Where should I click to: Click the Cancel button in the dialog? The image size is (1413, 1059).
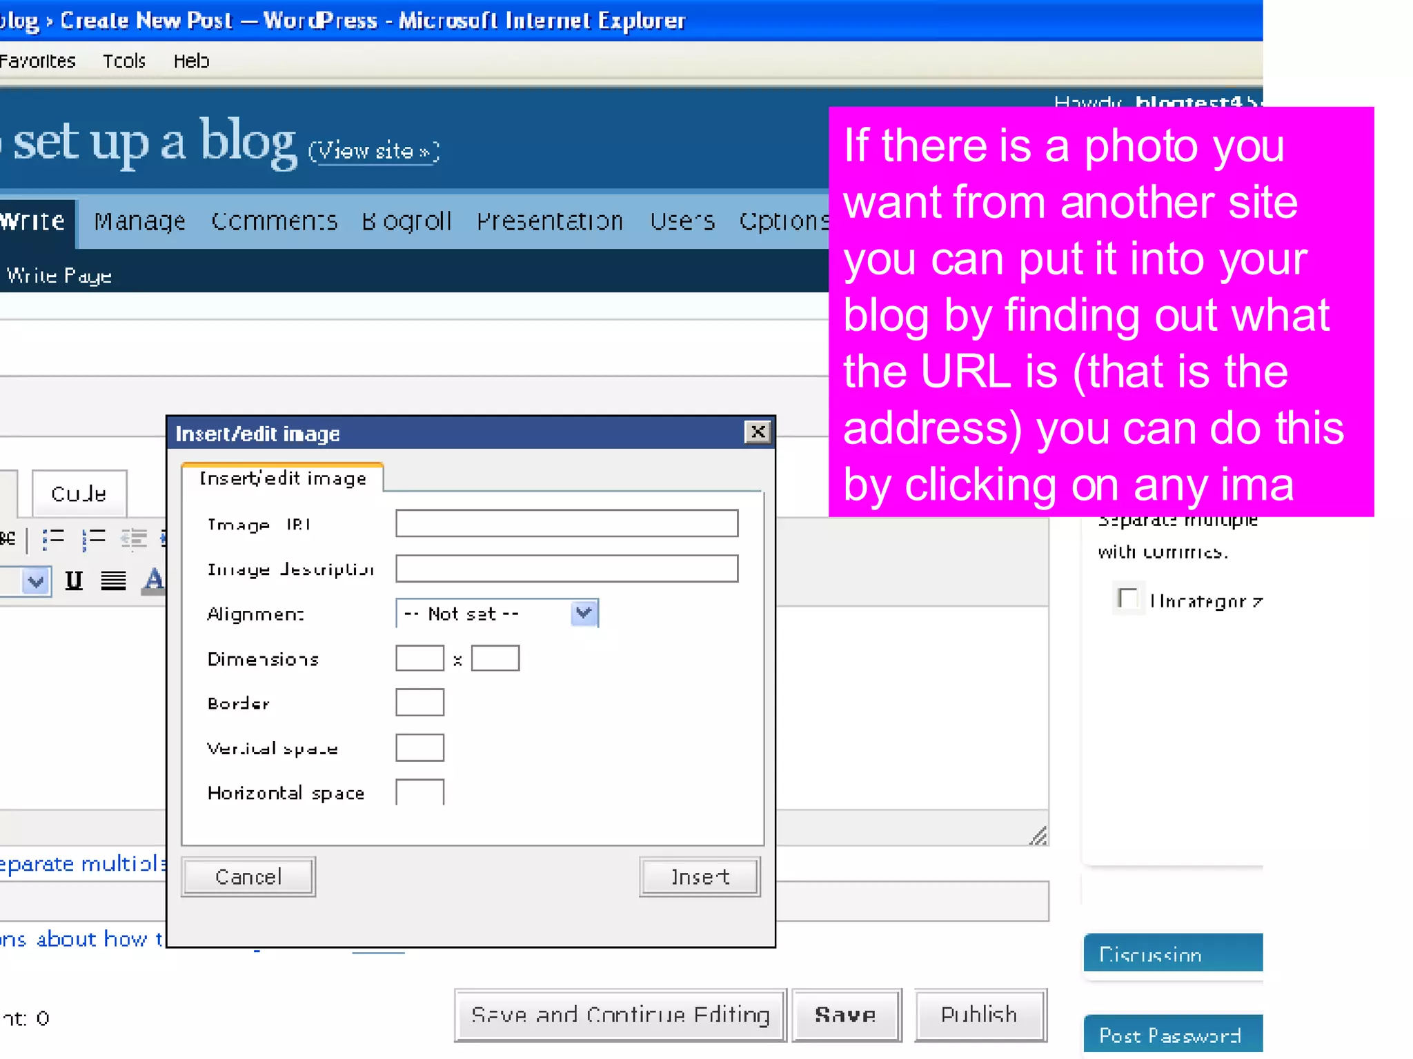click(x=248, y=877)
